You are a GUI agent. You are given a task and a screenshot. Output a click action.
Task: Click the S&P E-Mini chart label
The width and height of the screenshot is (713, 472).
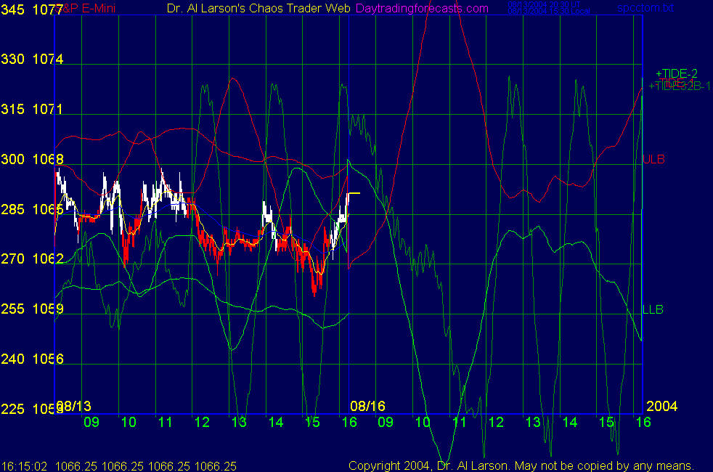pyautogui.click(x=86, y=8)
